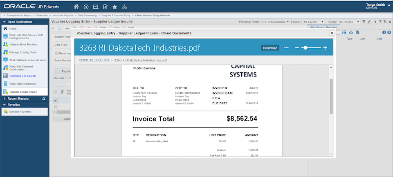The height and width of the screenshot is (177, 393).
Task: Click the blue info icon in Attachment Manager
Action: coord(384,32)
